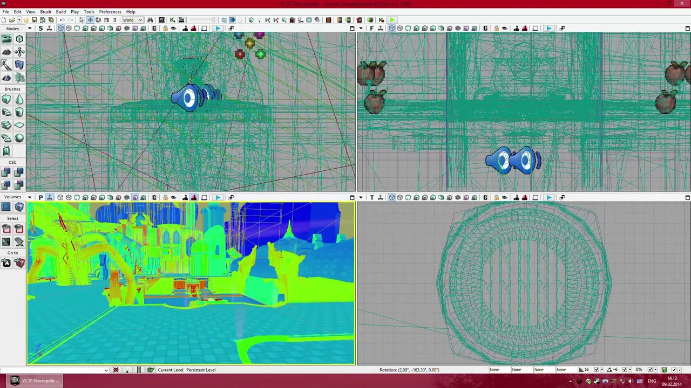Select the rotate widget mode
The height and width of the screenshot is (388, 691).
pos(98,20)
